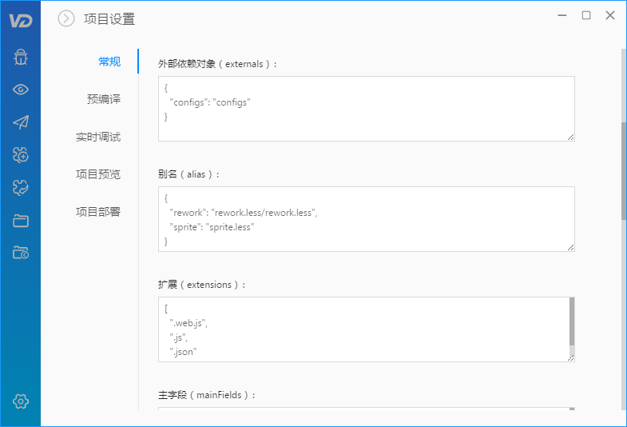
Task: Click inside the externals text area
Action: click(x=367, y=109)
